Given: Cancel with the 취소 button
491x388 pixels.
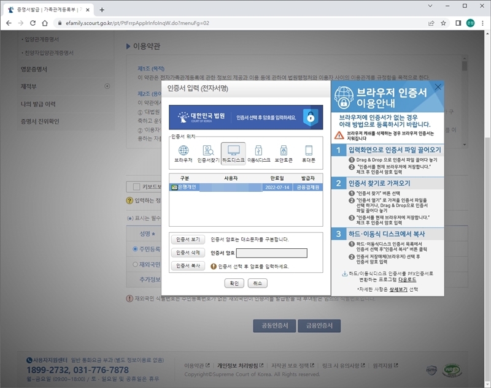Looking at the screenshot, I should pos(257,283).
